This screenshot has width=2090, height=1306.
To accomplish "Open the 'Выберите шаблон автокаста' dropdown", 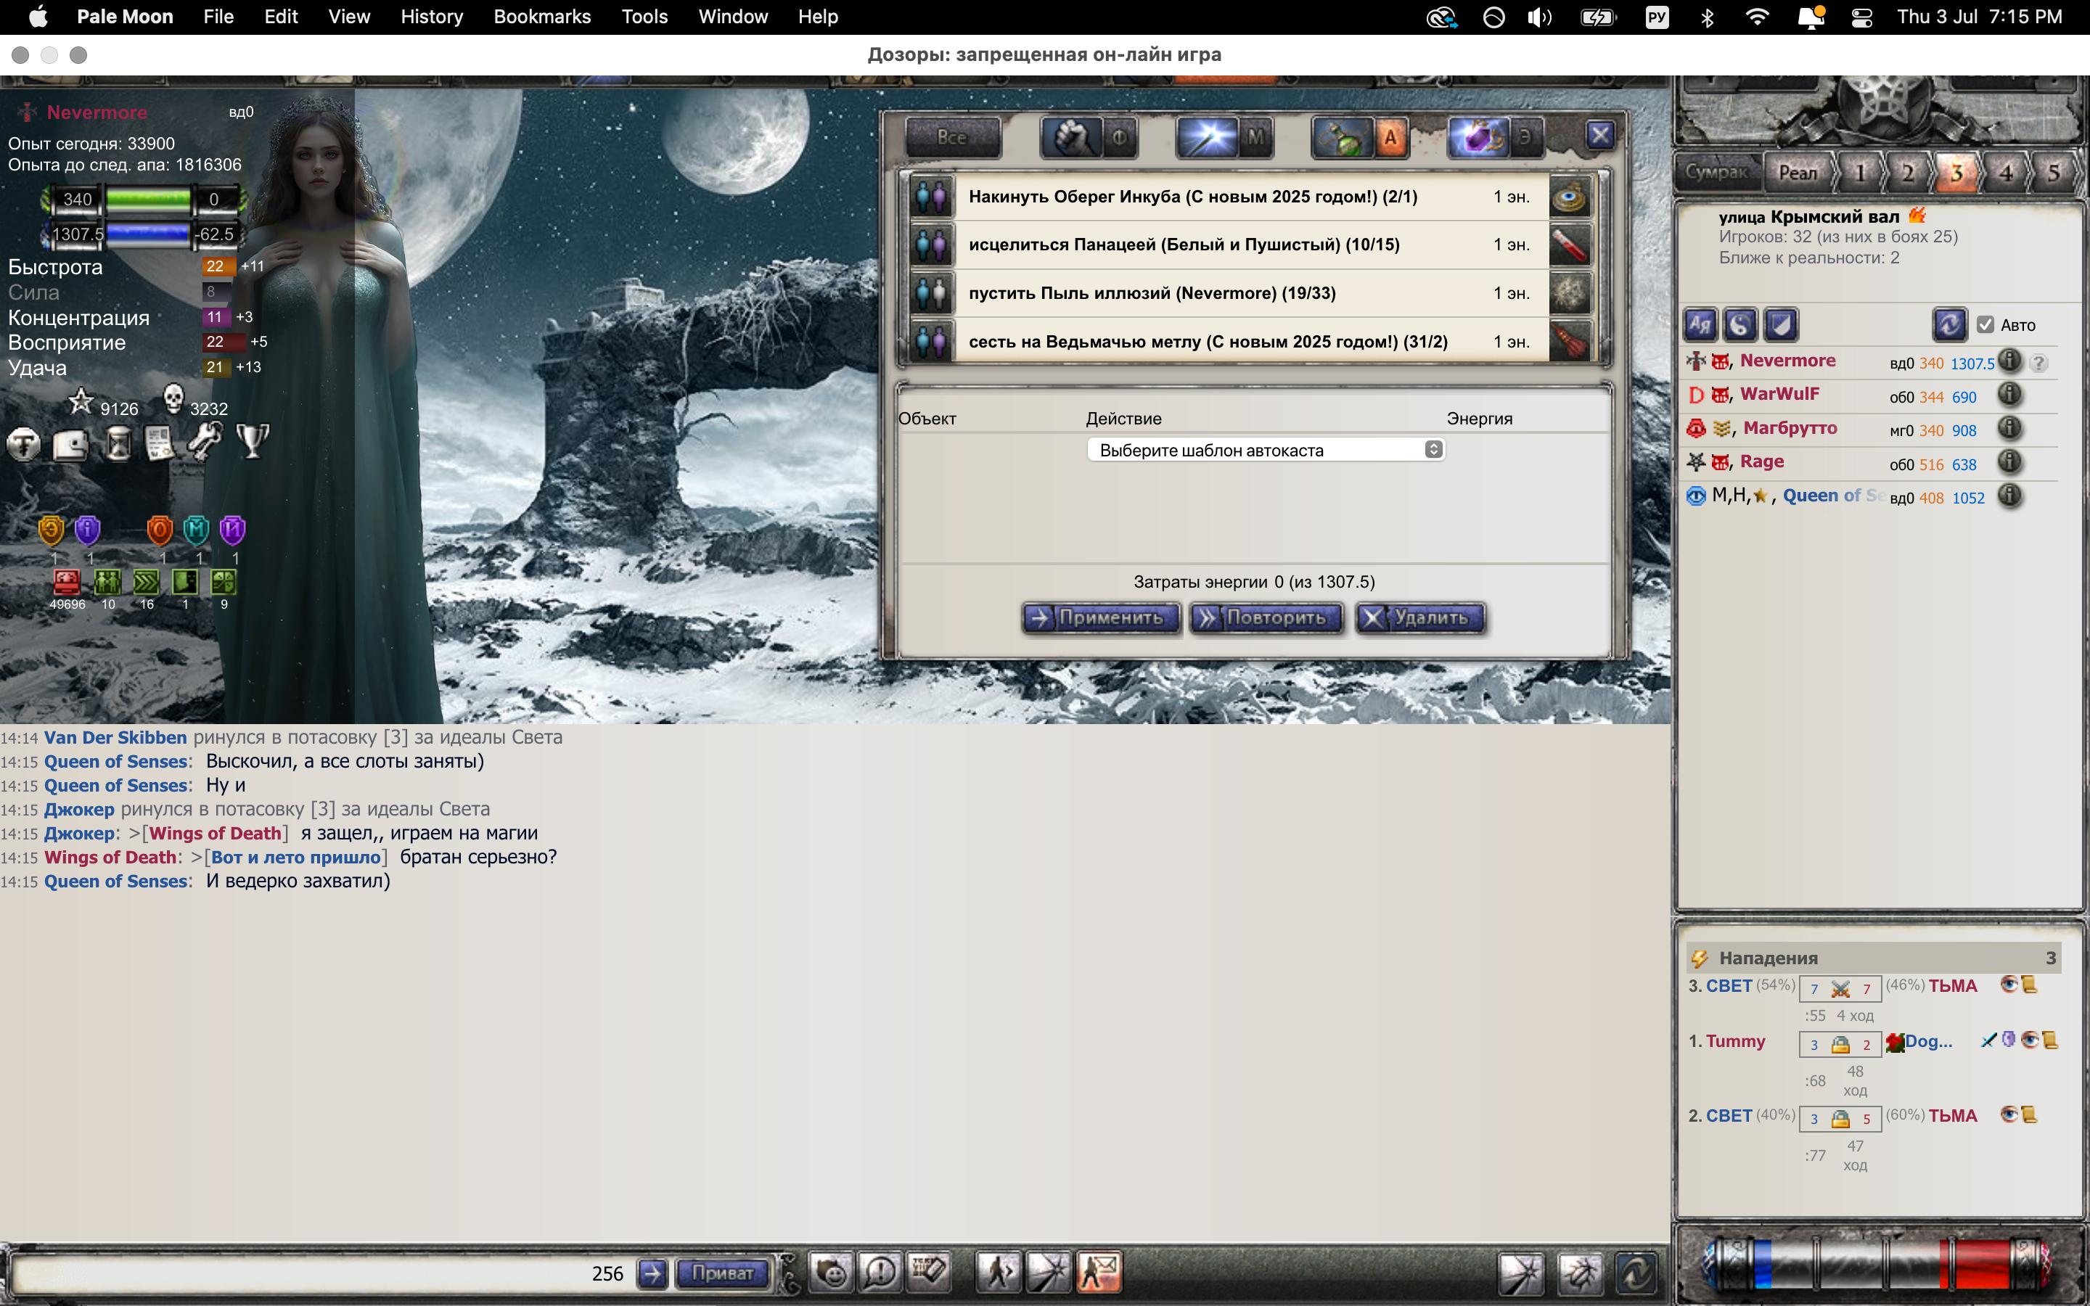I will 1265,450.
